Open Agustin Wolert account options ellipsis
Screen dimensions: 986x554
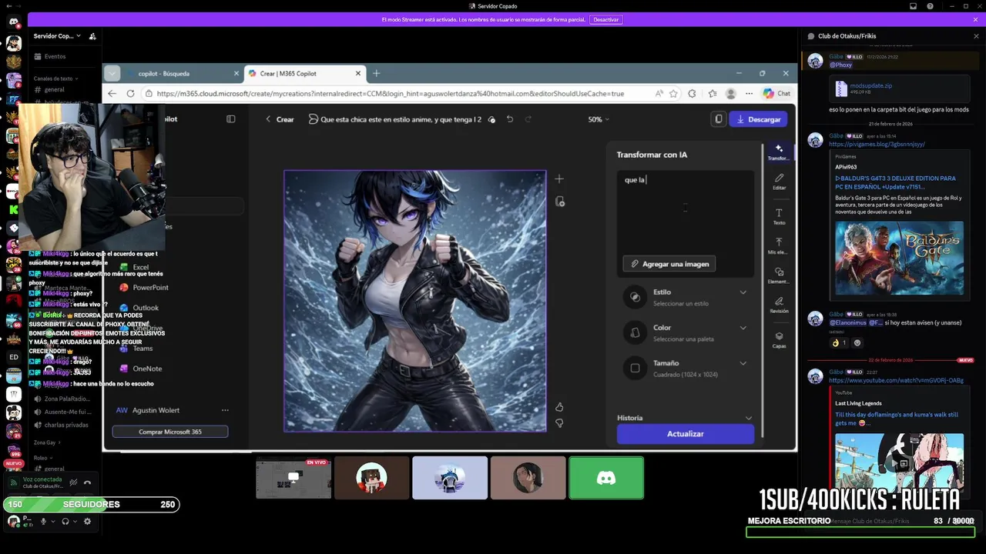tap(225, 410)
